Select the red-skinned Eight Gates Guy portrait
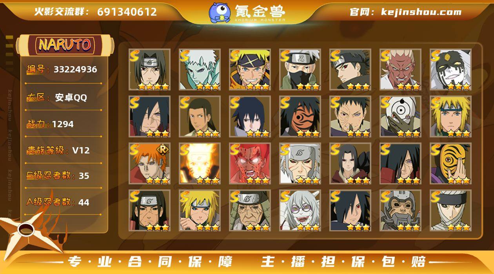494x274 pixels. coord(250,164)
